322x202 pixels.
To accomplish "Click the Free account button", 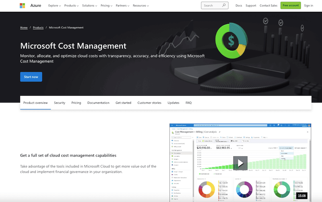I will click(x=291, y=5).
